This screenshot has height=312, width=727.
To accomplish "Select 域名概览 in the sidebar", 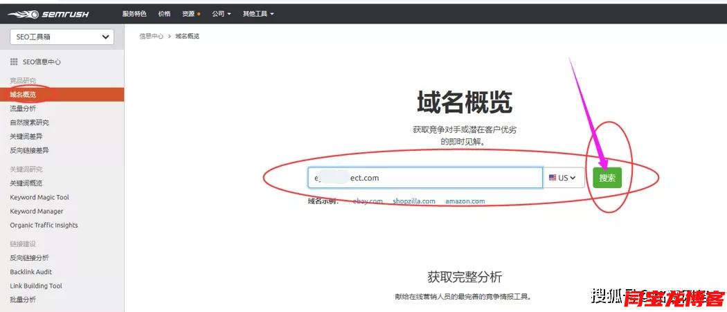I will (23, 94).
